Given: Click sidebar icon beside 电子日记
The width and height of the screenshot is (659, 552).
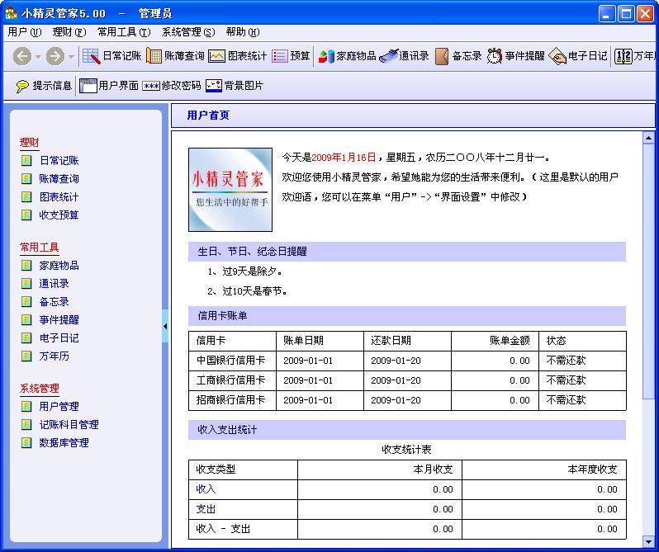Looking at the screenshot, I should click(26, 338).
